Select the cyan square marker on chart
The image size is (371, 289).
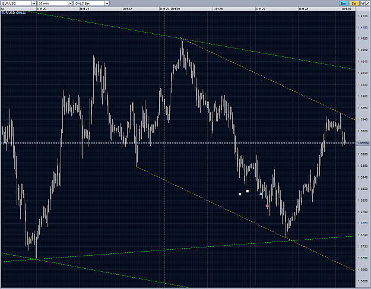click(240, 194)
